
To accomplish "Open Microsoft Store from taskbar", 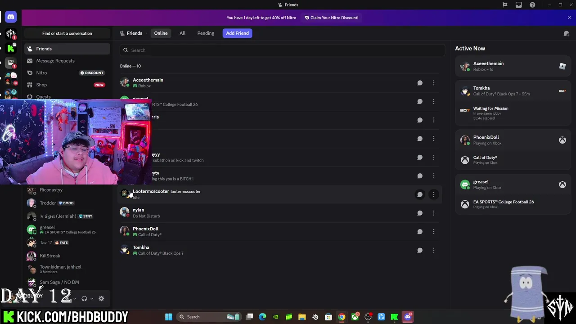I will point(328,317).
